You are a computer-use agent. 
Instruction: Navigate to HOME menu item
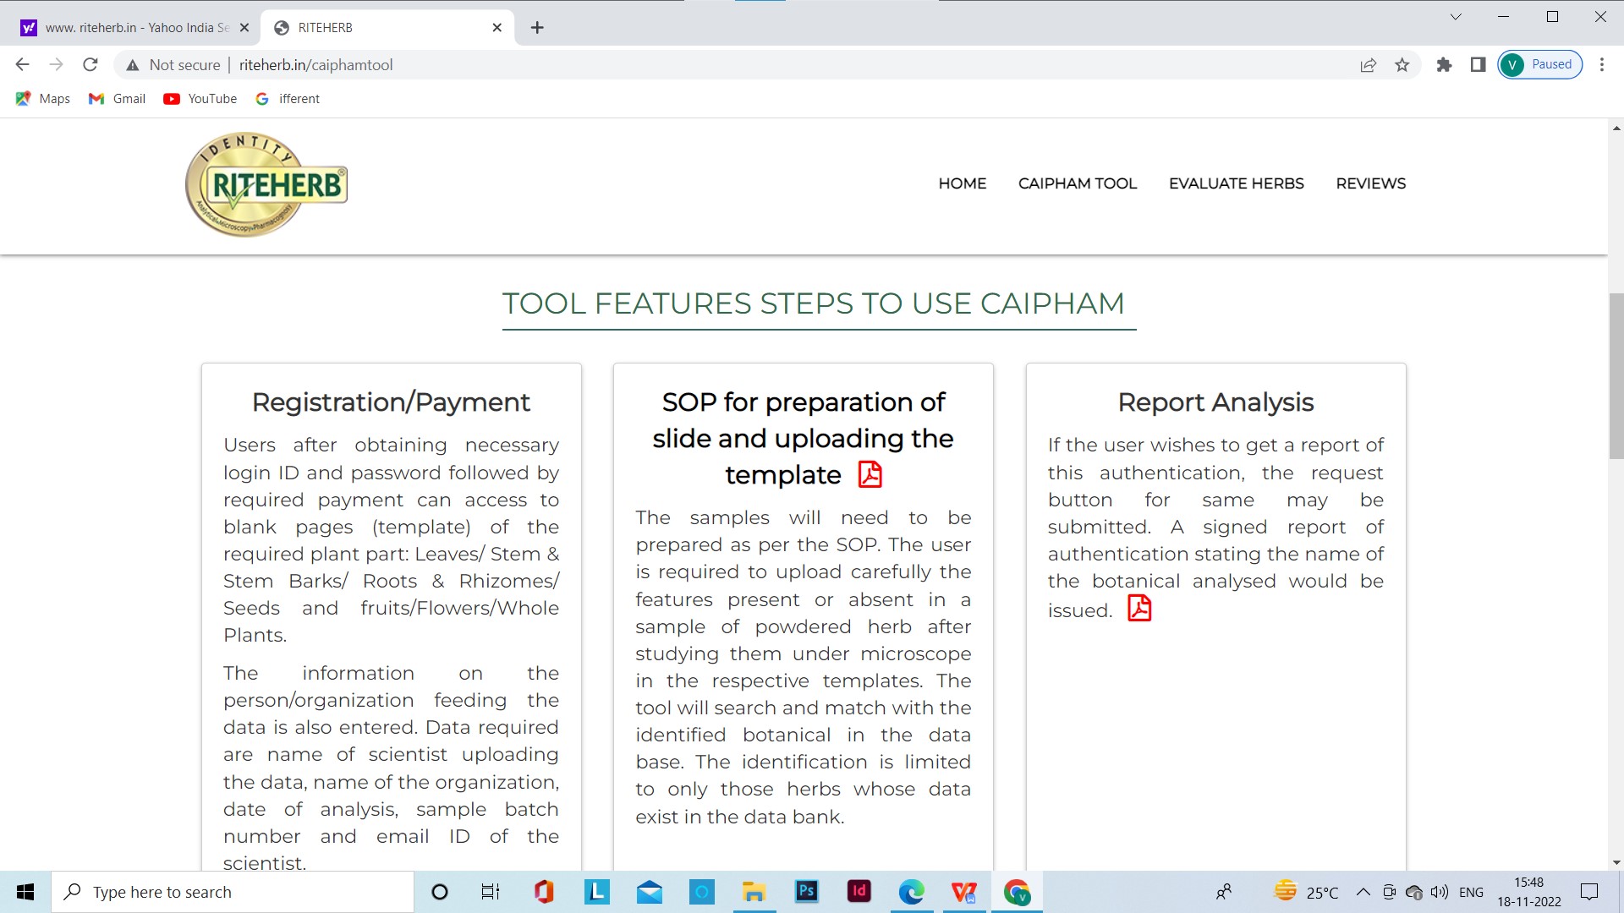click(x=962, y=183)
